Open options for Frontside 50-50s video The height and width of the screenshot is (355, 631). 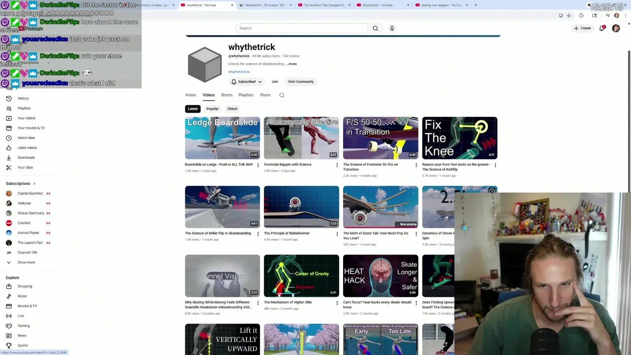pos(416,165)
